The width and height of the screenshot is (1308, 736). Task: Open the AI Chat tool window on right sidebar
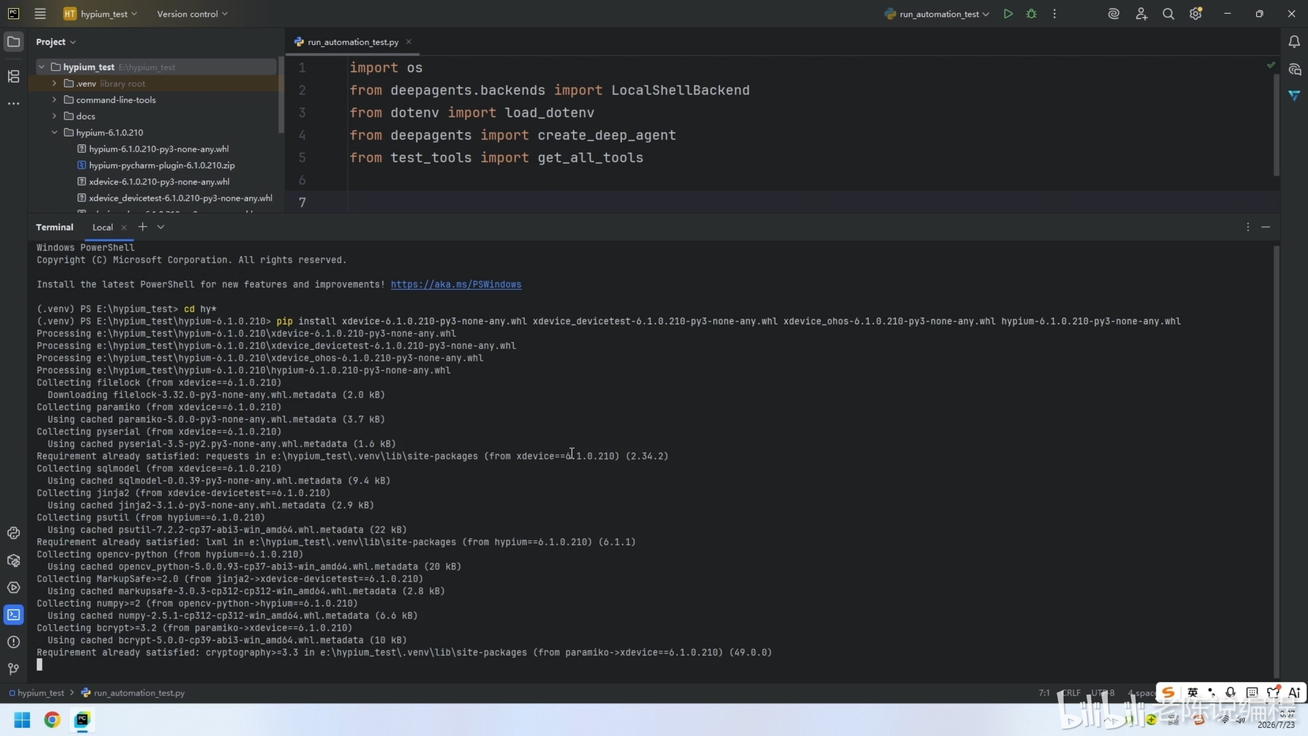click(x=1294, y=69)
